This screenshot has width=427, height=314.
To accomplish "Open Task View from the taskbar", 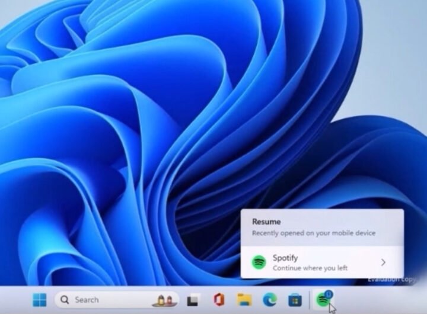I will pos(193,300).
